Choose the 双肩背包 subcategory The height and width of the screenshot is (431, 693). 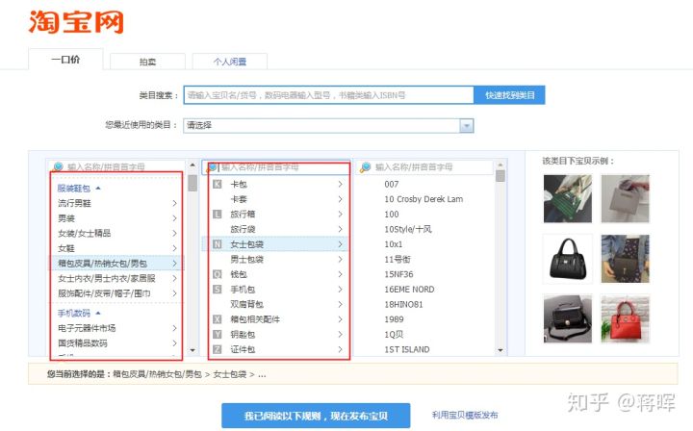276,304
